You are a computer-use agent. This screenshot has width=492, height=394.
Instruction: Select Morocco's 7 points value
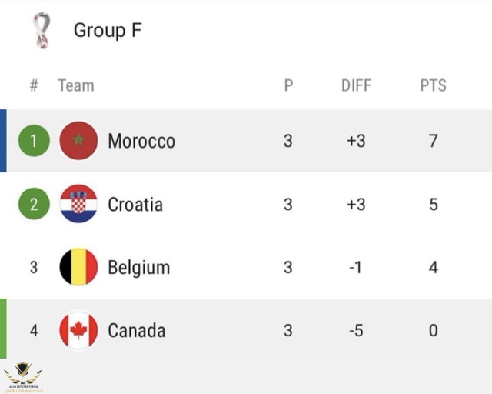[434, 141]
